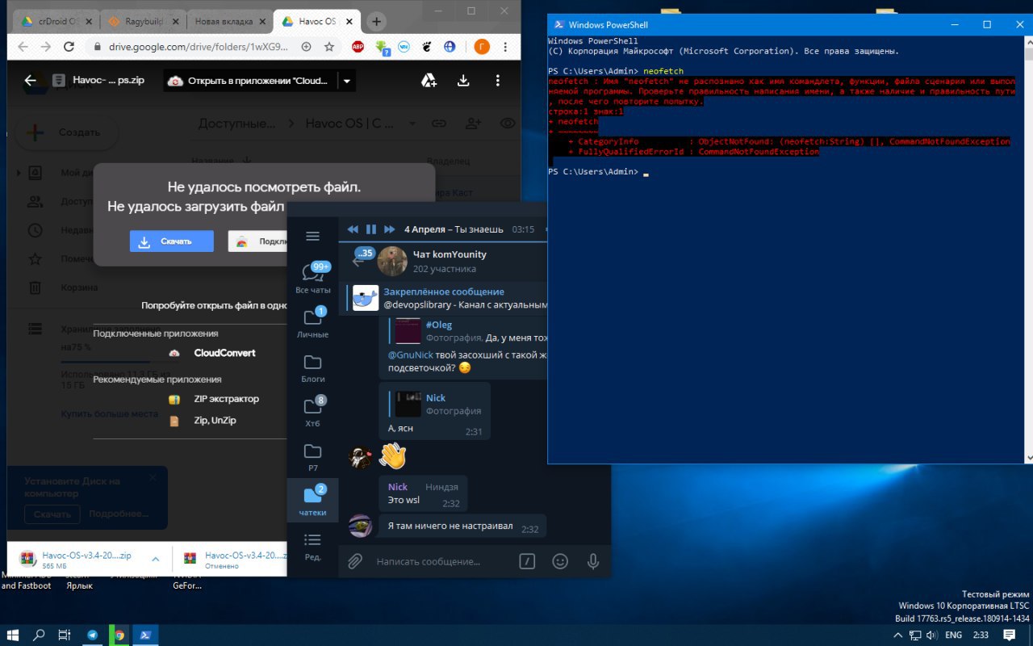This screenshot has width=1033, height=646.
Task: Open the Telegram hamburger menu
Action: pos(312,237)
